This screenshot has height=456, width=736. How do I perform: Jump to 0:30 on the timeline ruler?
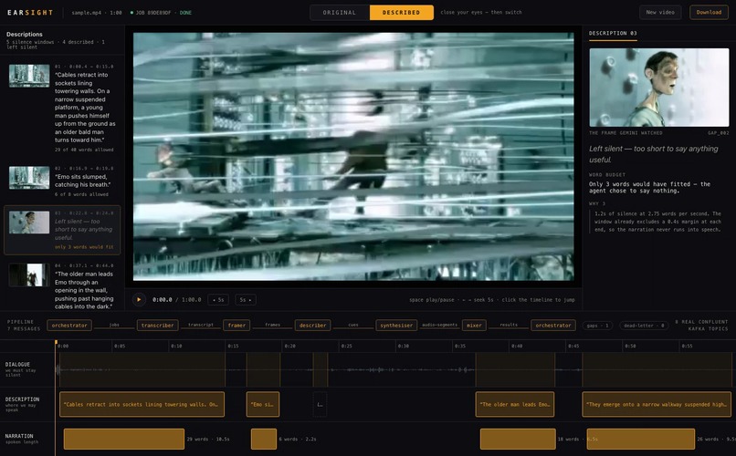click(404, 346)
